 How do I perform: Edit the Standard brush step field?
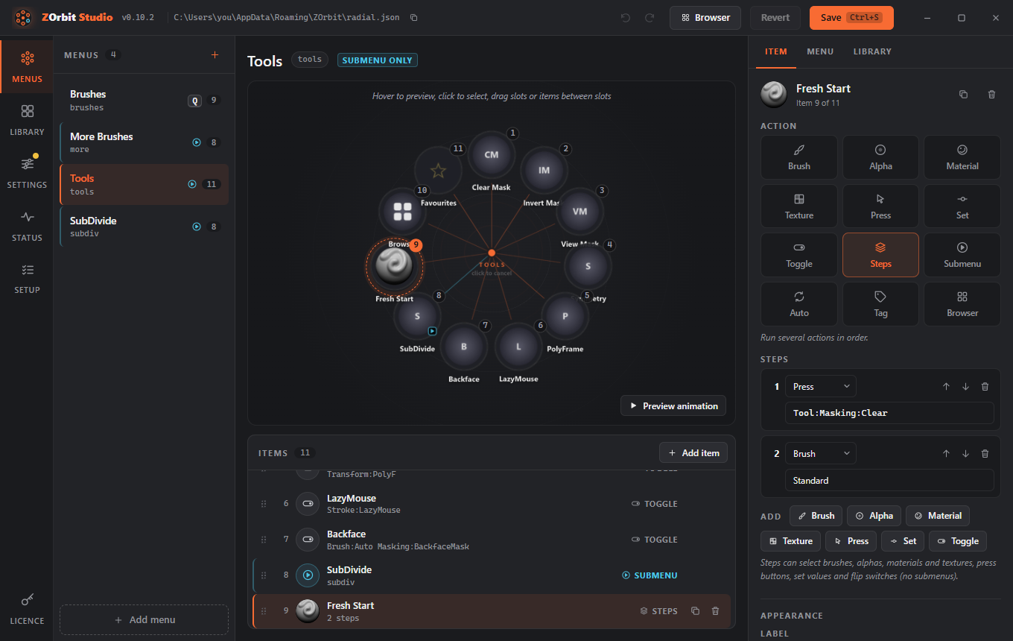coord(889,481)
